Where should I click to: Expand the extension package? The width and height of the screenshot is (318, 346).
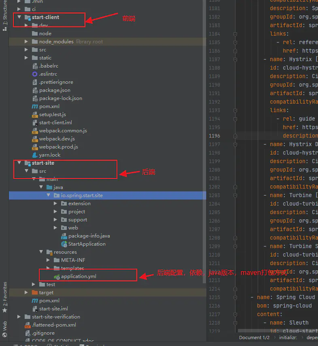pyautogui.click(x=55, y=204)
